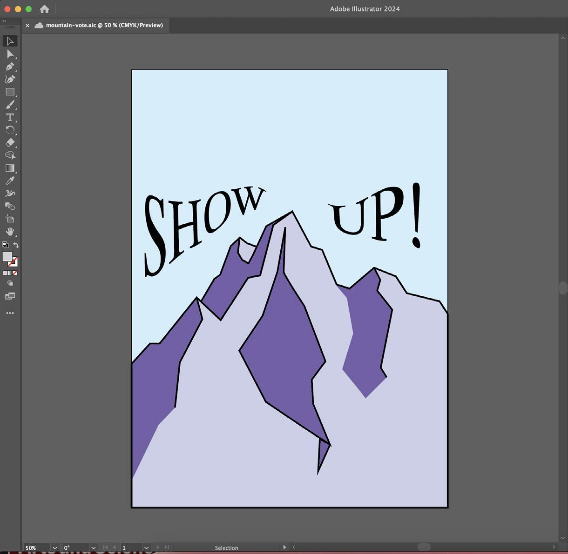This screenshot has height=554, width=568.
Task: Expand the artboard number dropdown
Action: (146, 547)
